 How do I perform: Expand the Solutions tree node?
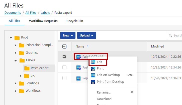(x=16, y=83)
